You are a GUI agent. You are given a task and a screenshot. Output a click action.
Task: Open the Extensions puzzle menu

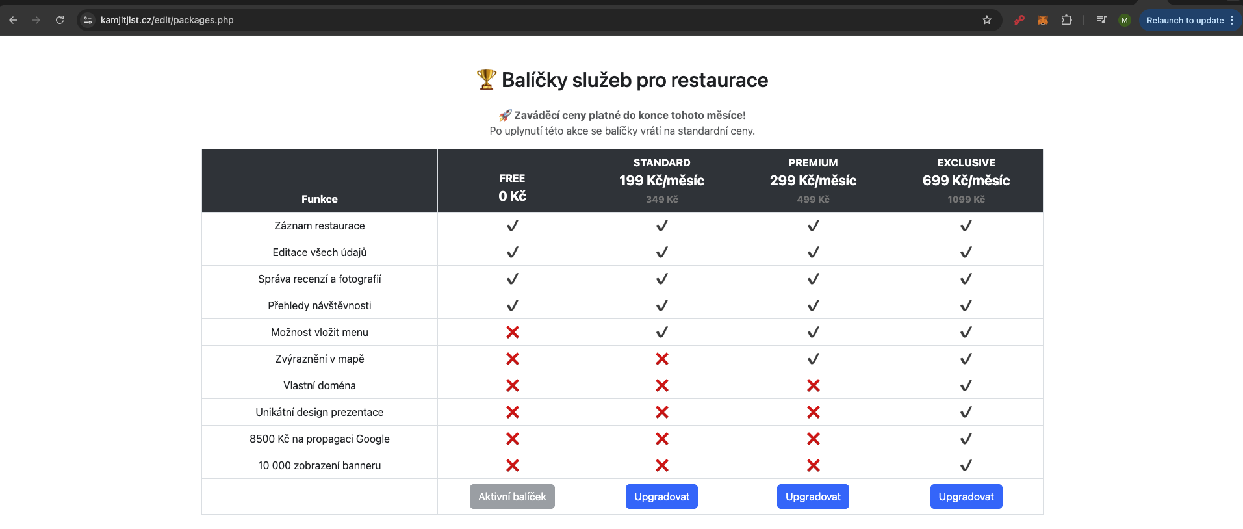[x=1066, y=20]
